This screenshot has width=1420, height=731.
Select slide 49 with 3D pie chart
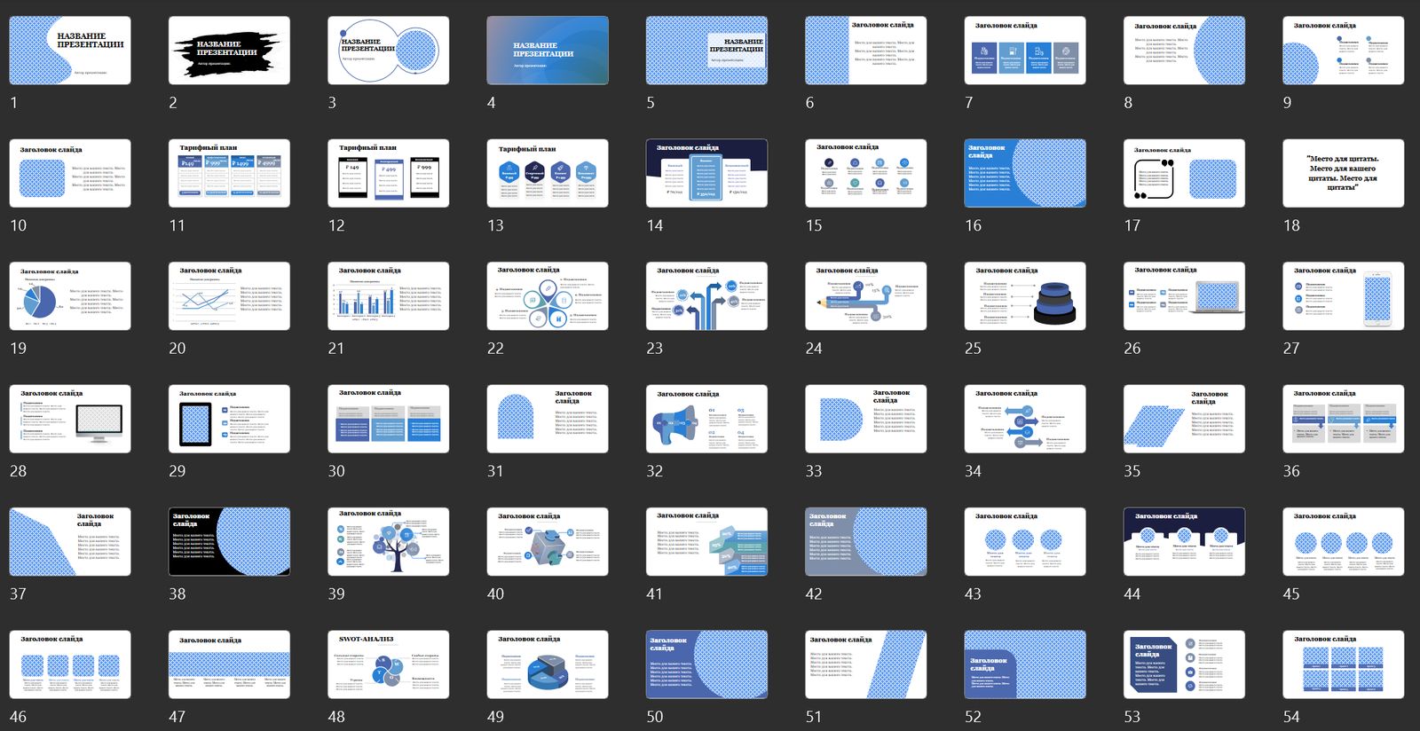(x=548, y=664)
